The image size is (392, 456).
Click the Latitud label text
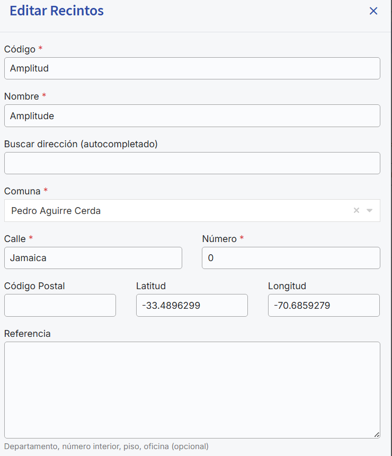pos(151,286)
